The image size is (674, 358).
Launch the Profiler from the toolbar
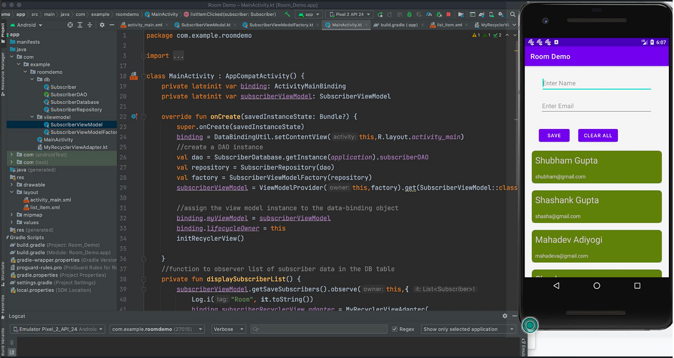430,14
